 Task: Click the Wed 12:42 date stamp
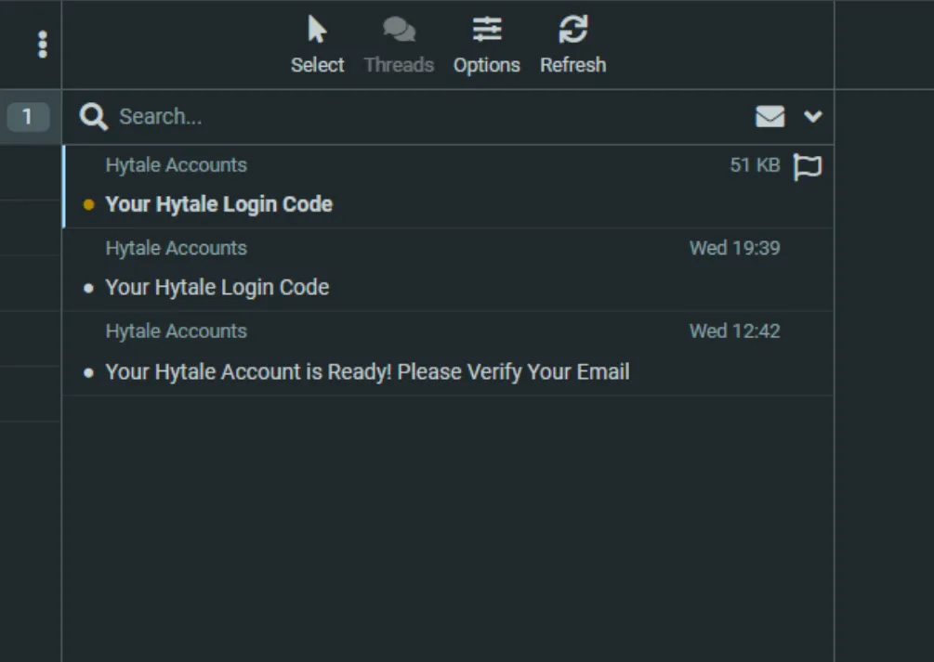pos(734,331)
